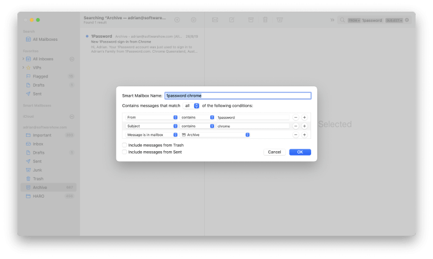The width and height of the screenshot is (433, 259).
Task: Enable Include messages from Trash checkbox
Action: (x=124, y=145)
